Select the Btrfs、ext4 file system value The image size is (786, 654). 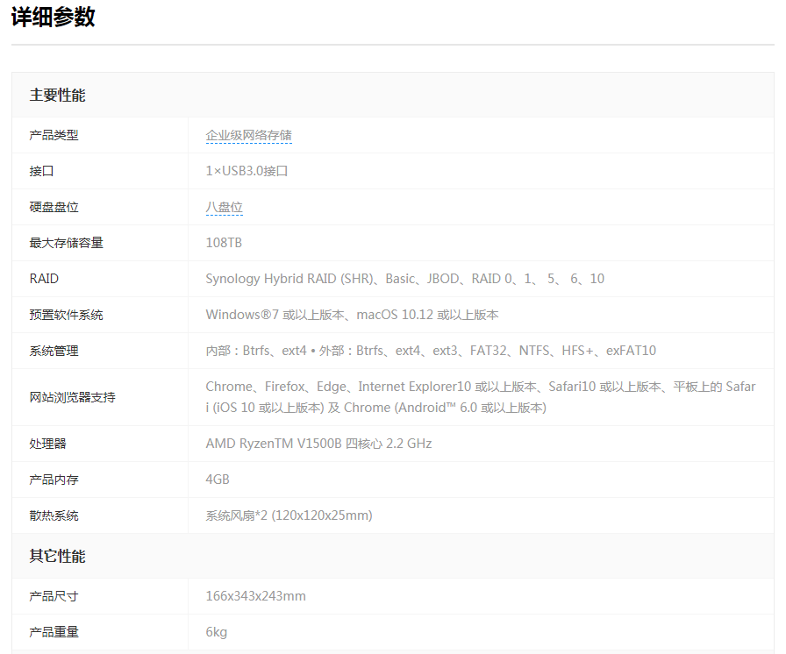click(x=431, y=351)
